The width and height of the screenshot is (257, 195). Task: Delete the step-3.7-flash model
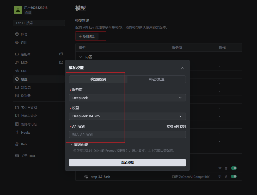click(x=226, y=177)
